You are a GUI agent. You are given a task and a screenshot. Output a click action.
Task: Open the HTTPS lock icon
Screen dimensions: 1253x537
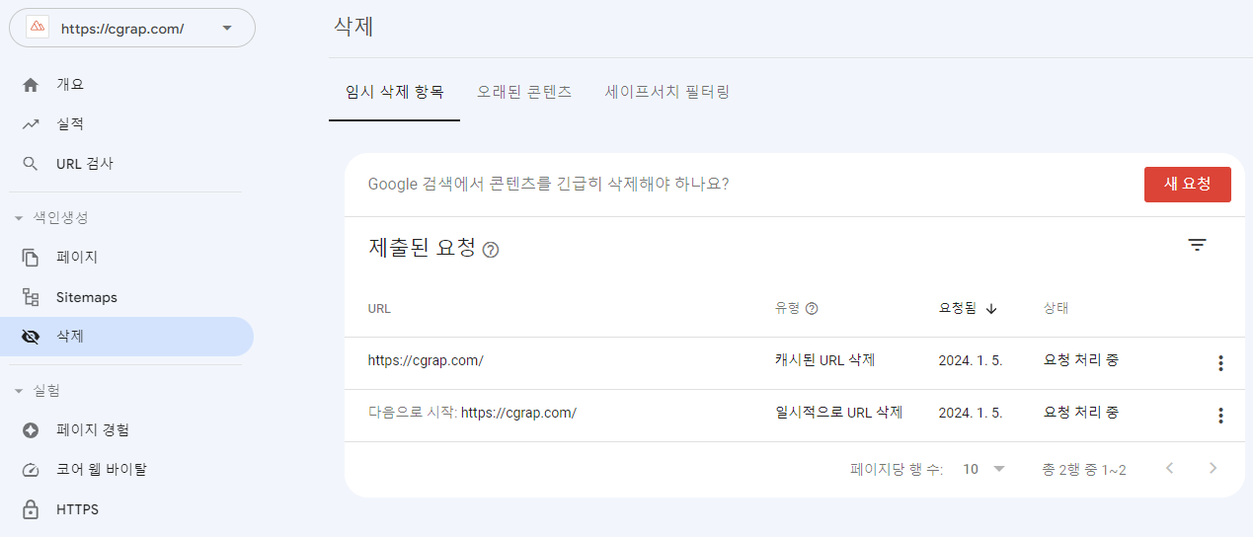(31, 509)
